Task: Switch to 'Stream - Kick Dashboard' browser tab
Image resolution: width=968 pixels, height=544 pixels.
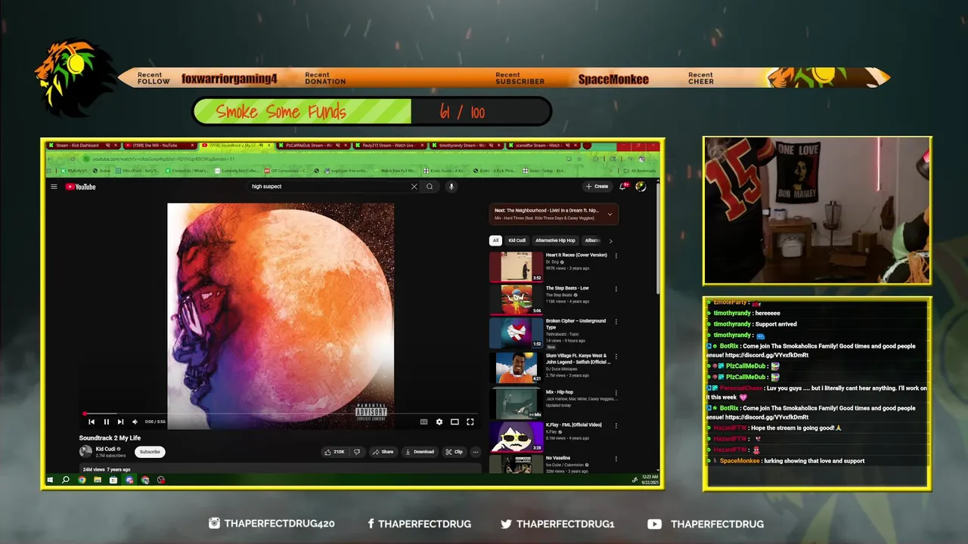Action: pos(83,145)
